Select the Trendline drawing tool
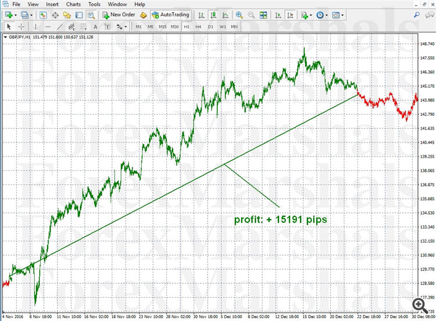 (x=59, y=27)
